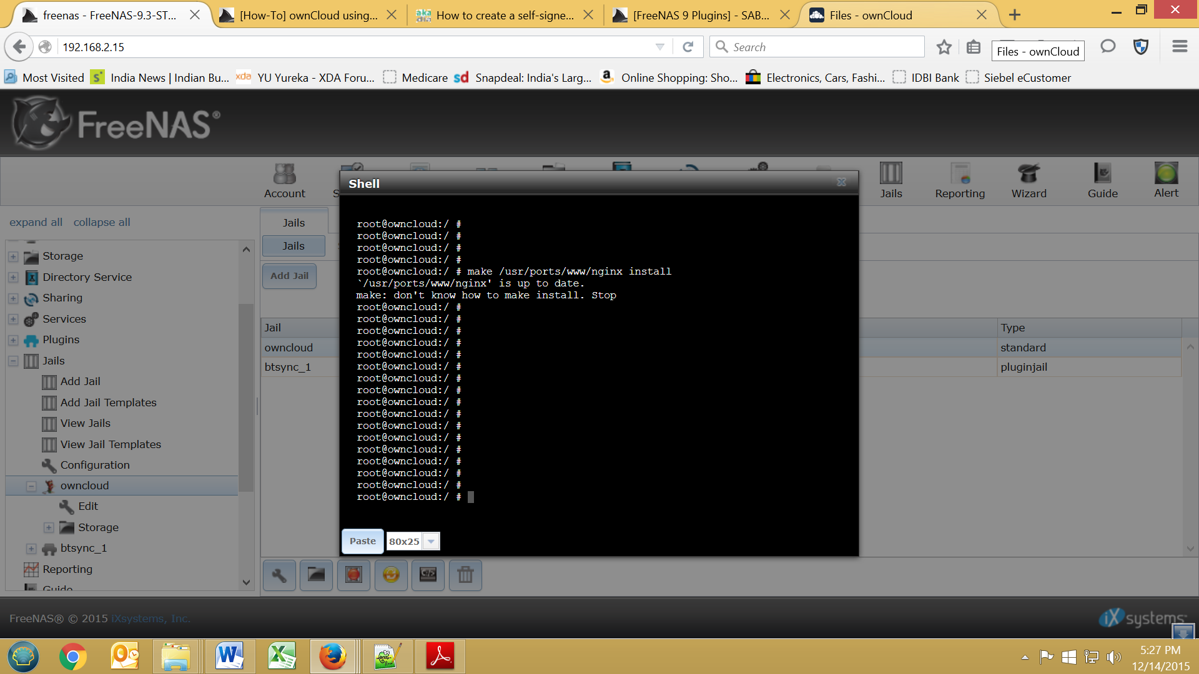Open the Wizard toolbar icon
1199x674 pixels.
(1029, 180)
